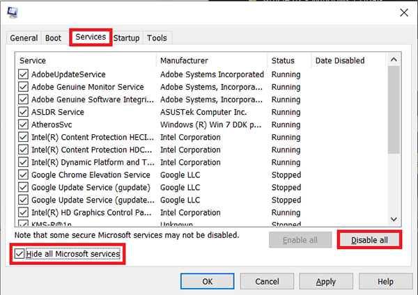Toggle Hide all Microsoft services checkbox
Image resolution: width=418 pixels, height=295 pixels.
point(20,254)
